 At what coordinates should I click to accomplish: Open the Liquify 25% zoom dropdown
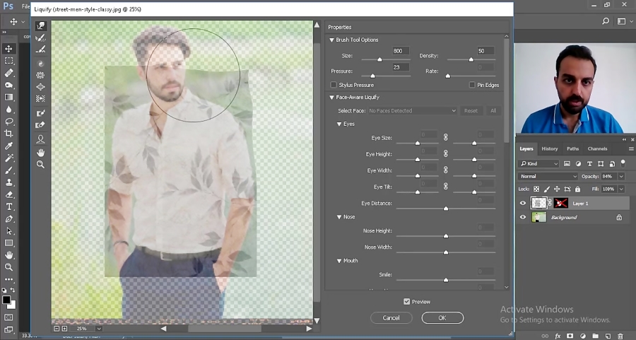pyautogui.click(x=99, y=328)
